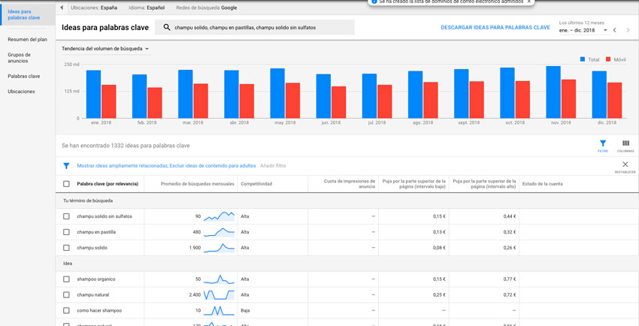Click shampoo organico trend sparkline

(220, 279)
